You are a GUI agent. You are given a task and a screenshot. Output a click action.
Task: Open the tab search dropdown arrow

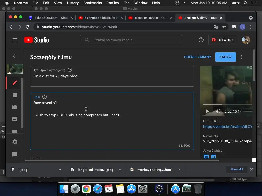coord(251,18)
